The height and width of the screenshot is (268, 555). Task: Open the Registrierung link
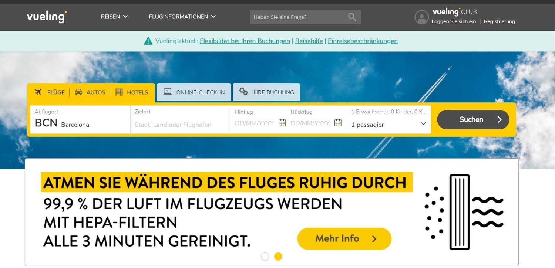tap(499, 21)
